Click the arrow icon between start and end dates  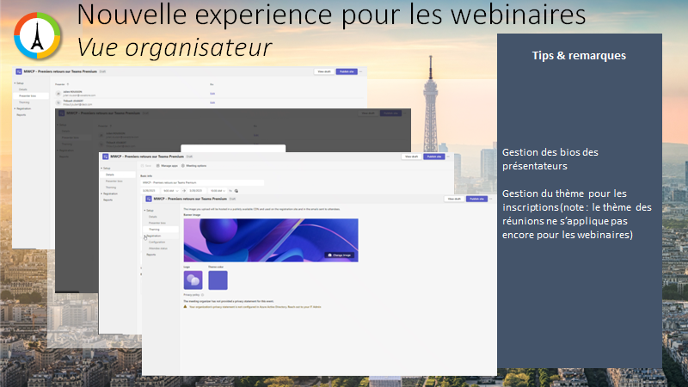[x=184, y=191]
